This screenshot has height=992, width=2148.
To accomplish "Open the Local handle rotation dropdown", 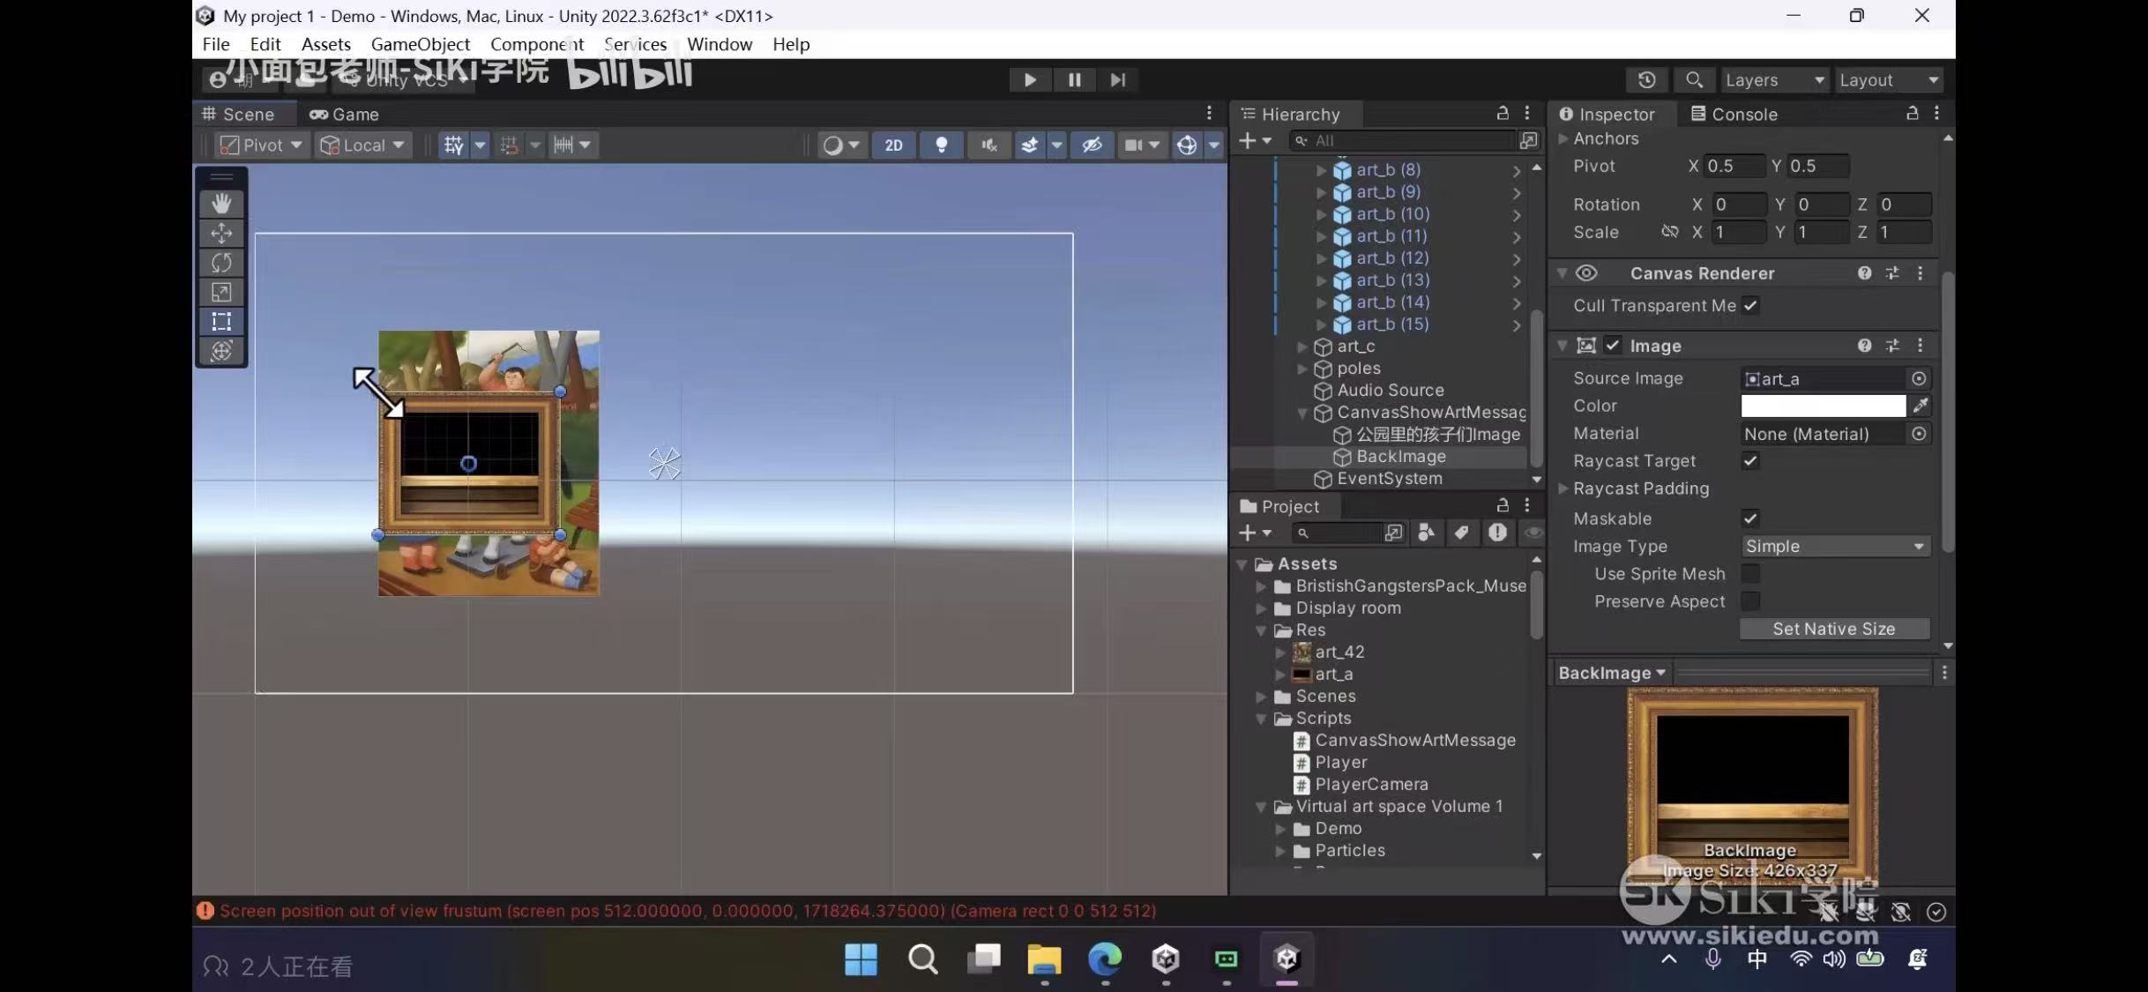I will [x=362, y=145].
